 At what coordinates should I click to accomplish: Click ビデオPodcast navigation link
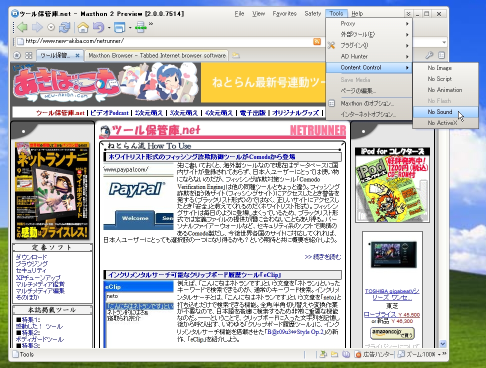point(109,113)
